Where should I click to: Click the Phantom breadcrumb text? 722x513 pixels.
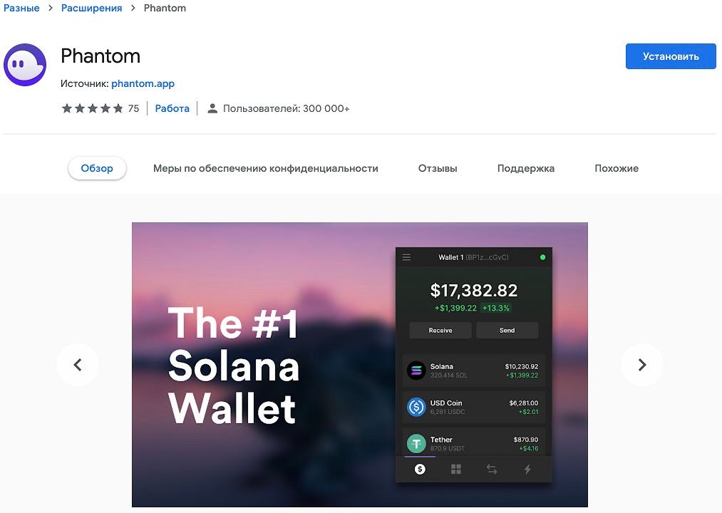point(165,8)
